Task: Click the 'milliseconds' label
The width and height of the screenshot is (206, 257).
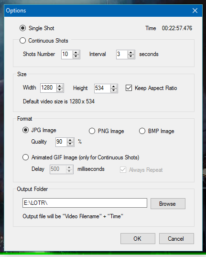Action: [x=91, y=169]
